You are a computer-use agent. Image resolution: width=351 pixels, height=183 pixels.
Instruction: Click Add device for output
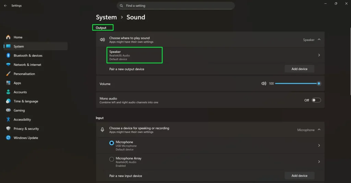tap(299, 69)
